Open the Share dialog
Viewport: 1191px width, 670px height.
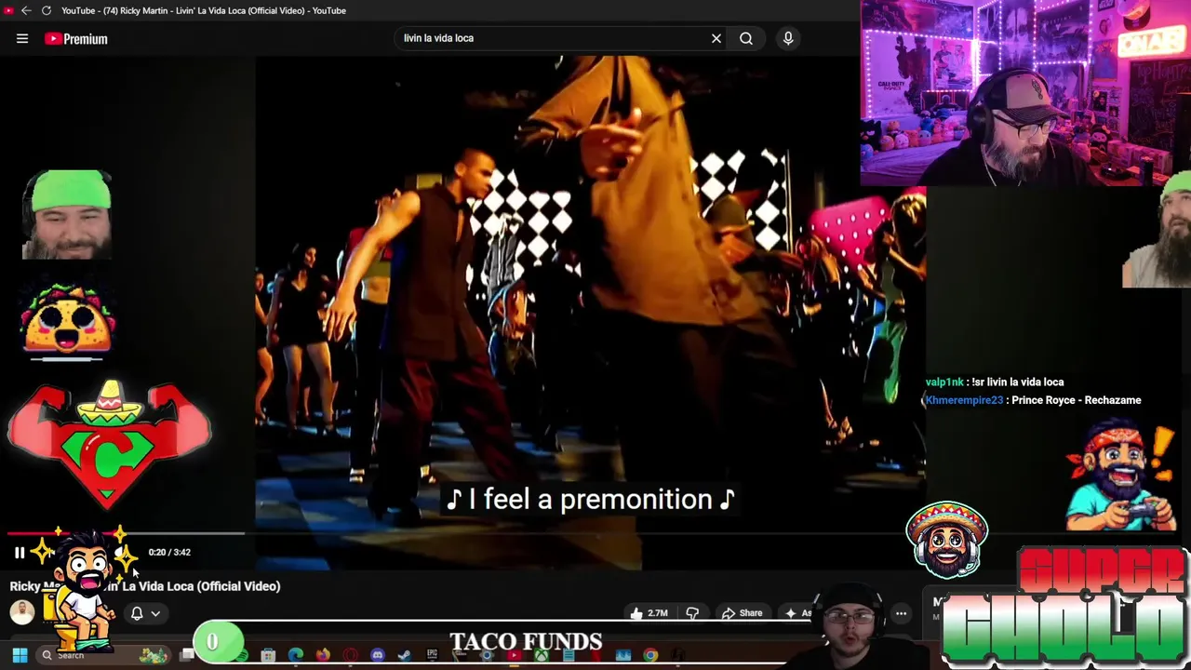point(742,613)
